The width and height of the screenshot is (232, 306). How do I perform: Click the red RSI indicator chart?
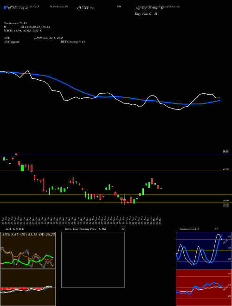[x=204, y=287]
